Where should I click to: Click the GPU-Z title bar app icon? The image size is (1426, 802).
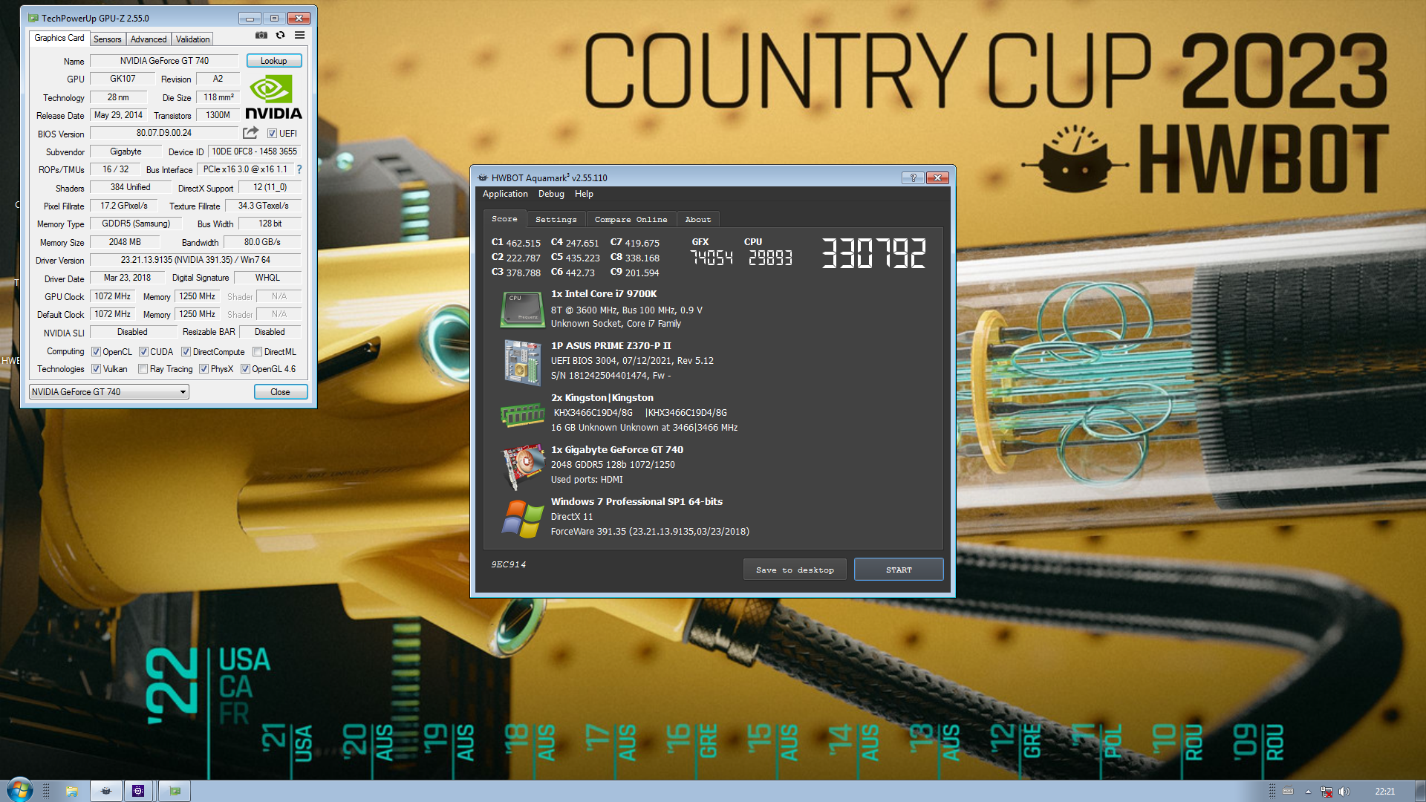[x=33, y=18]
